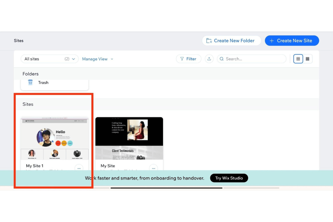Viewport: 333px width, 222px height.
Task: Focus the Search sites field
Action: coord(252,59)
